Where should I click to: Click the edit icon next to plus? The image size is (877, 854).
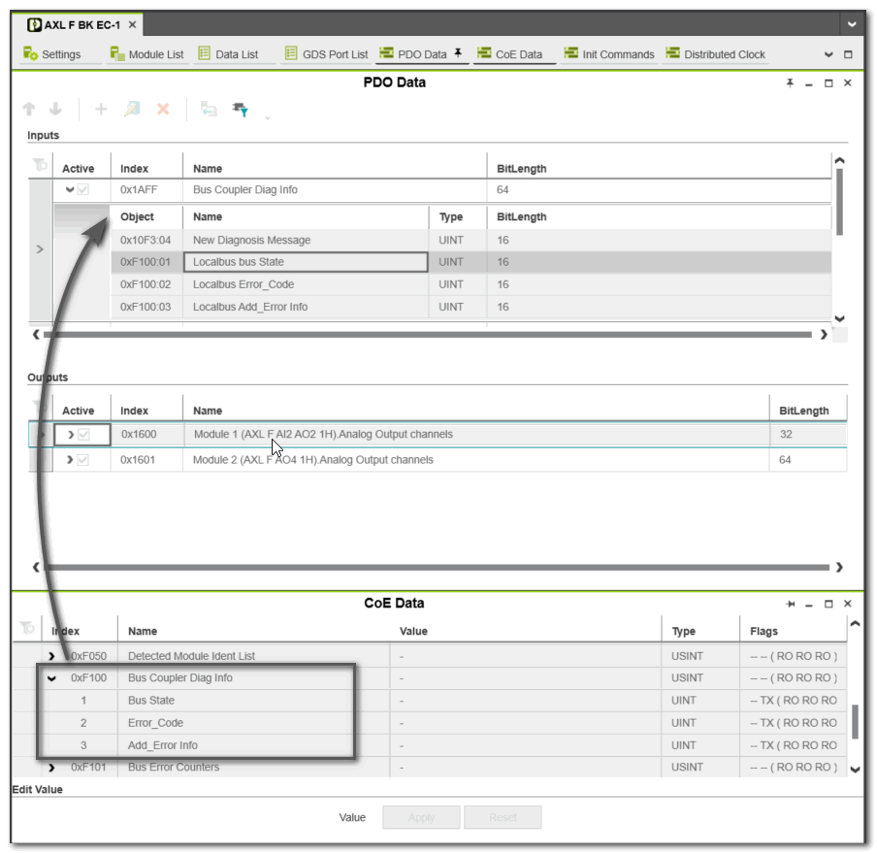click(x=132, y=110)
